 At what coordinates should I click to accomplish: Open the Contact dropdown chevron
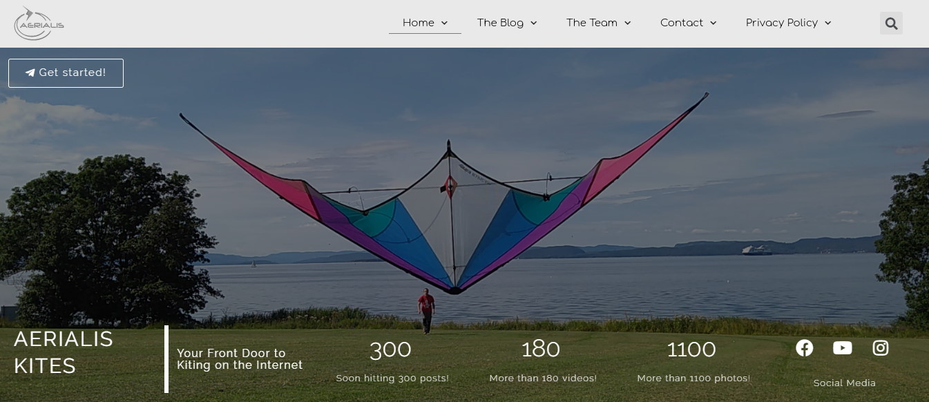713,23
